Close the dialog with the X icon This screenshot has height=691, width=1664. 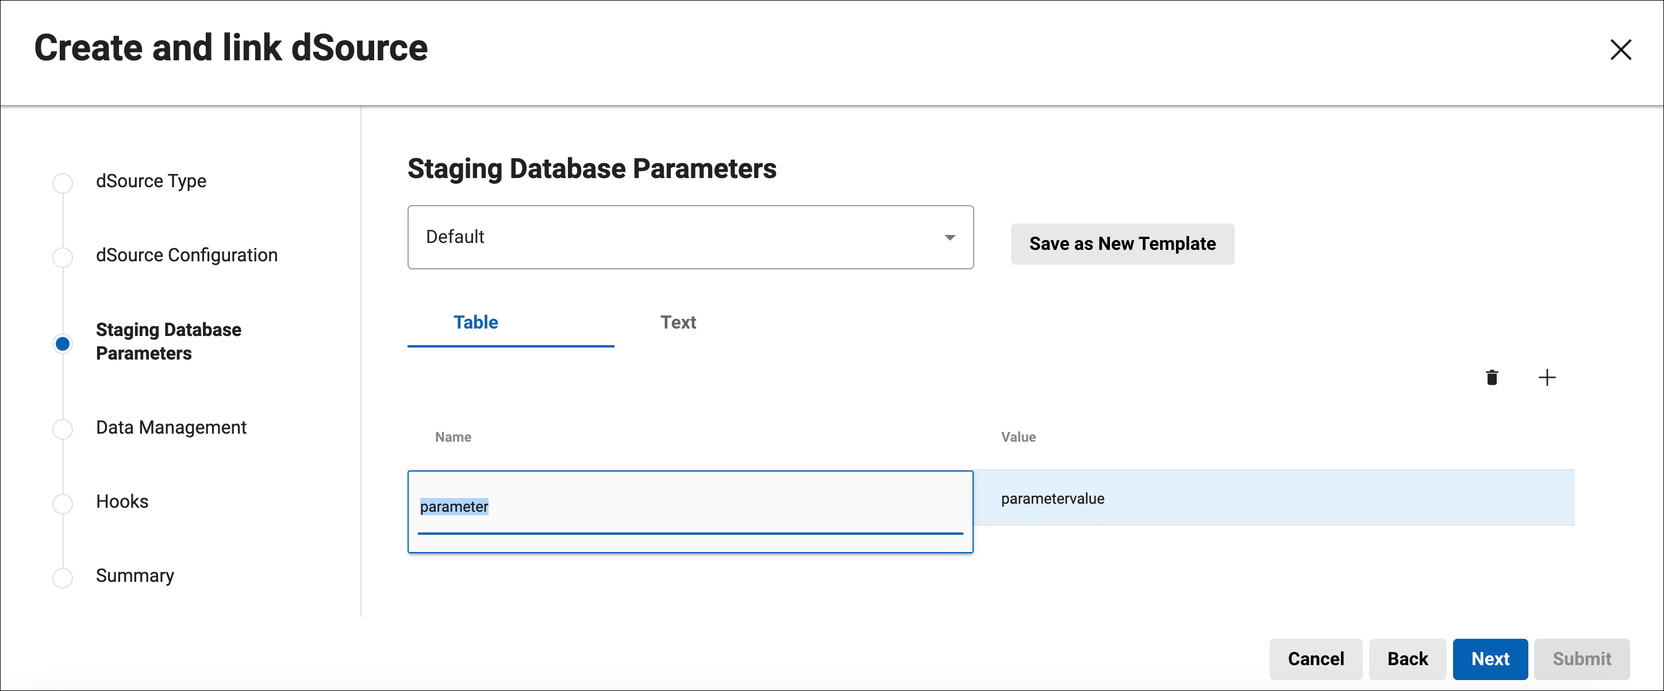1620,50
